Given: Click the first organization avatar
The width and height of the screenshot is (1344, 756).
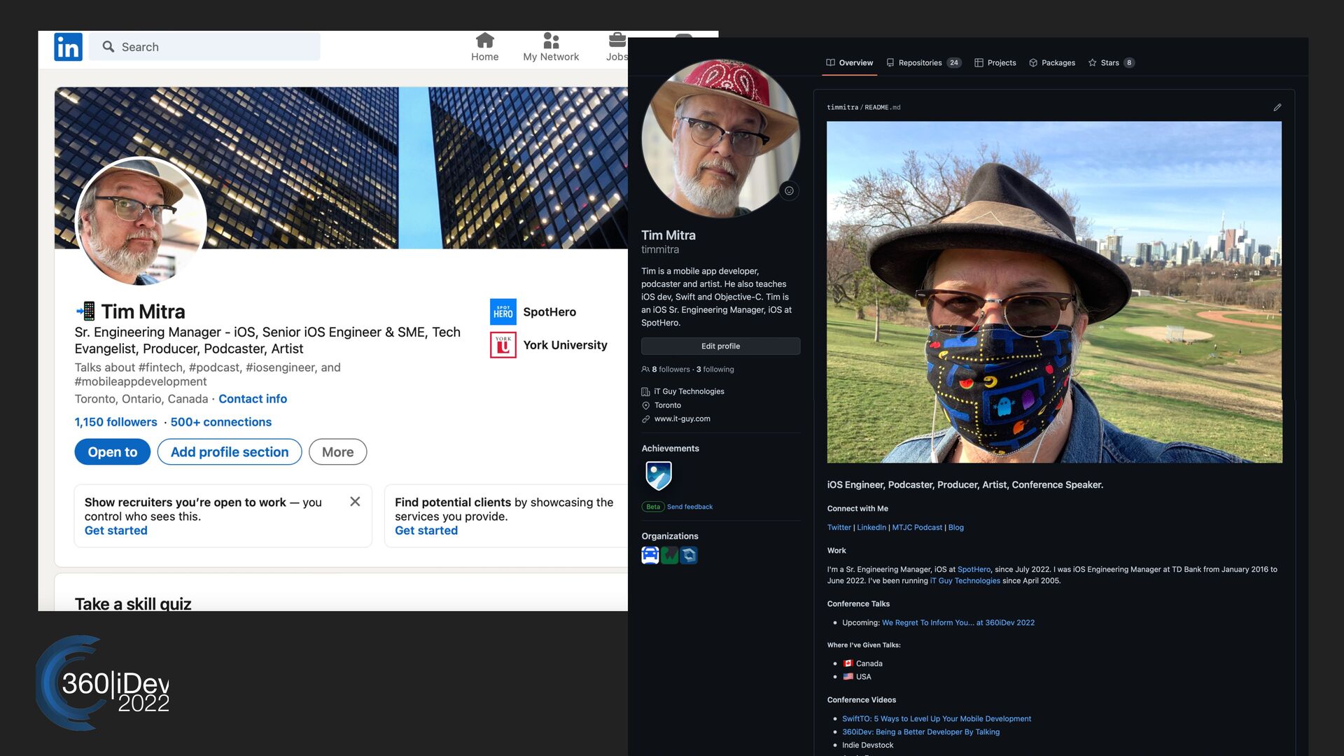Looking at the screenshot, I should point(650,555).
